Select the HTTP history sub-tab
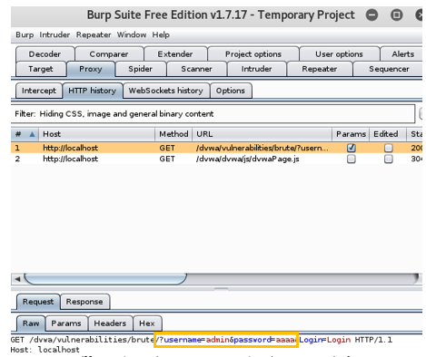This screenshot has width=426, height=357. [x=93, y=91]
